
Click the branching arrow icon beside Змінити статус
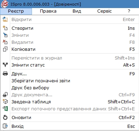[x=5, y=65]
